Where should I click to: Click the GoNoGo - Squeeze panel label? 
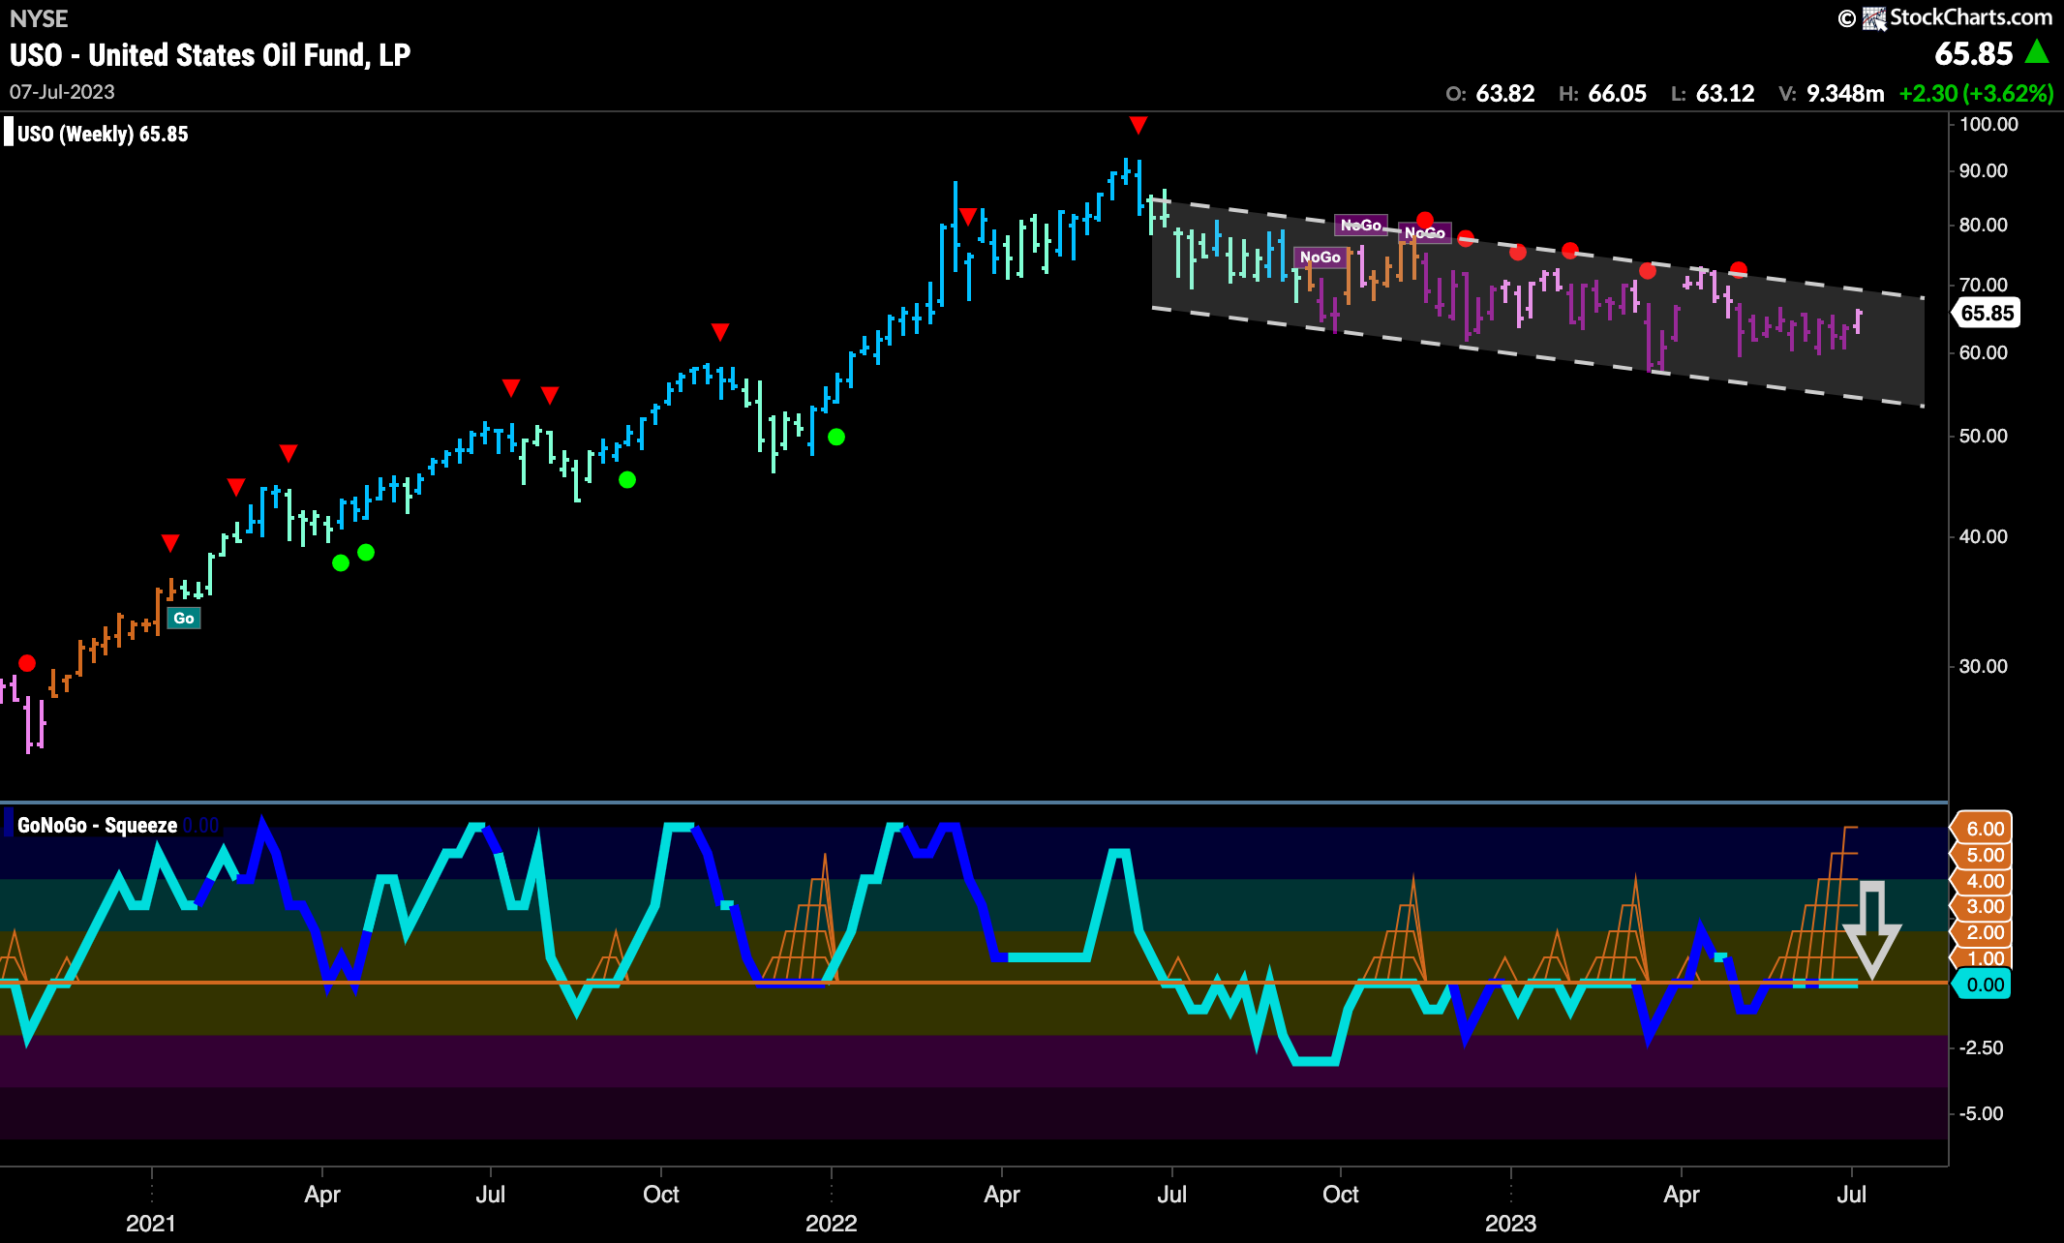coord(97,825)
